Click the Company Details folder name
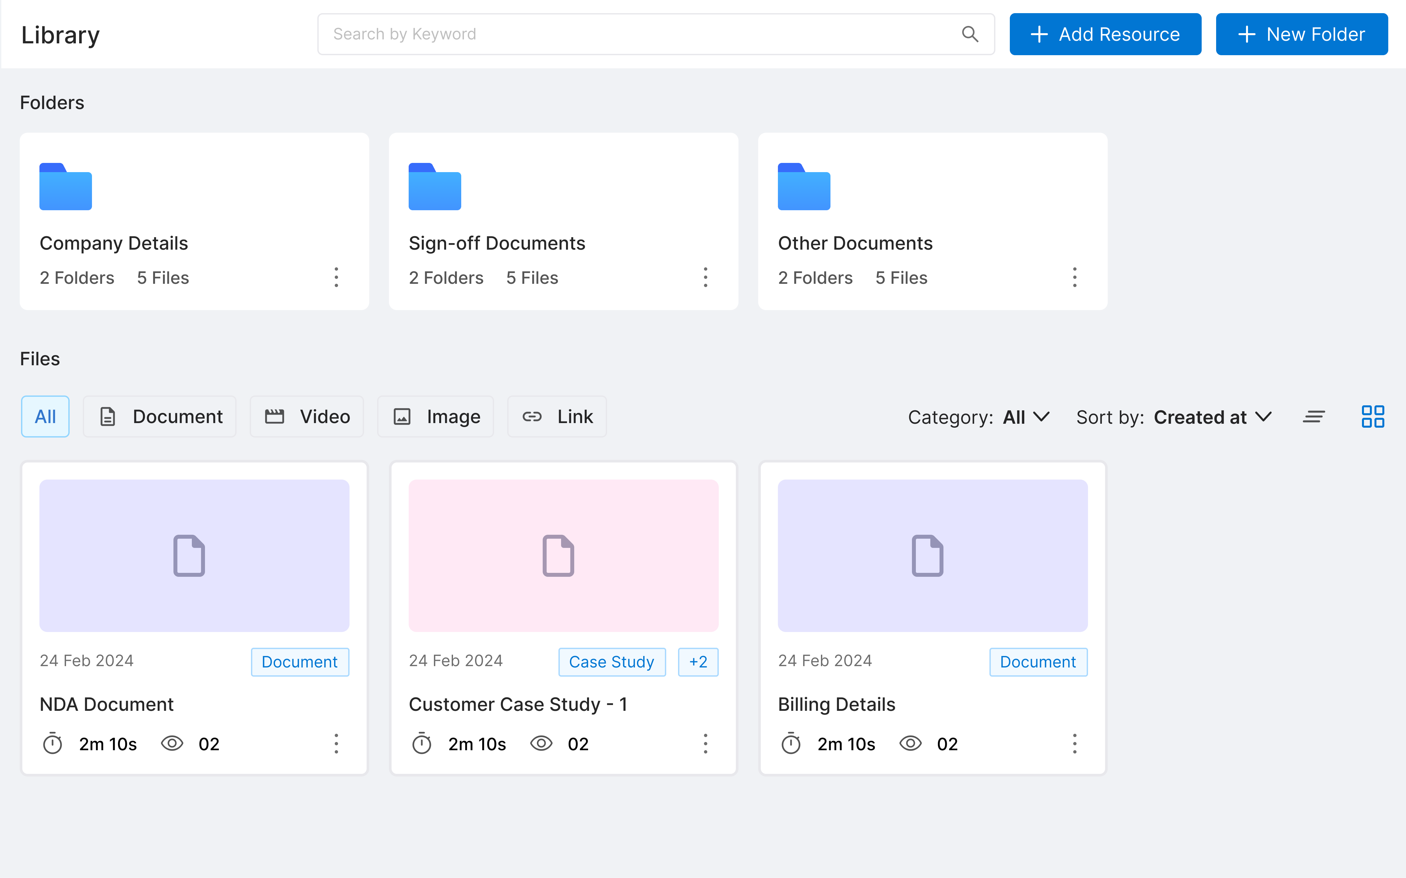1406x878 pixels. [x=114, y=243]
